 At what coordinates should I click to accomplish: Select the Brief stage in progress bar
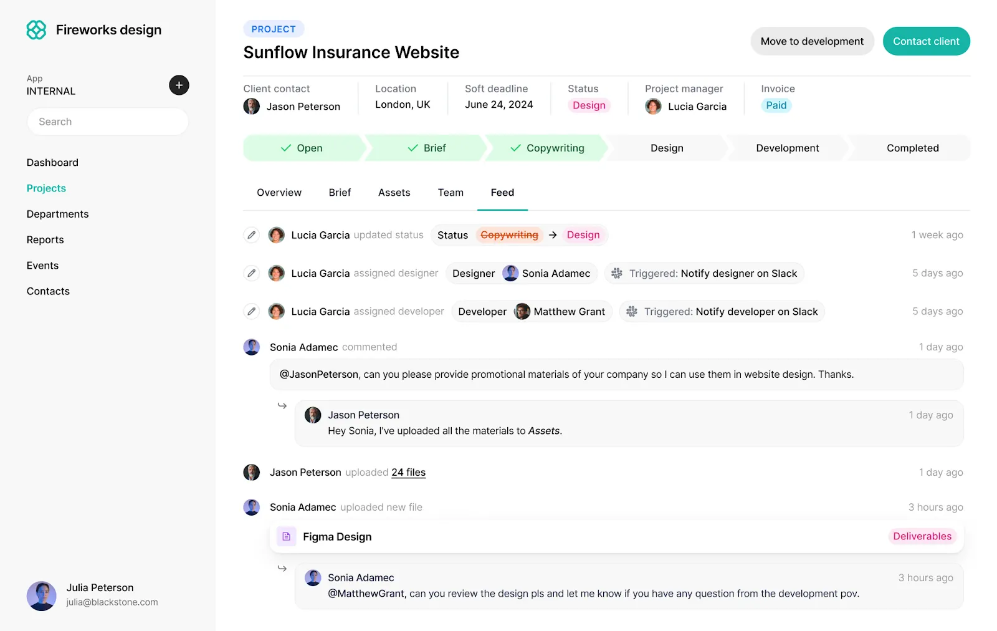click(427, 148)
